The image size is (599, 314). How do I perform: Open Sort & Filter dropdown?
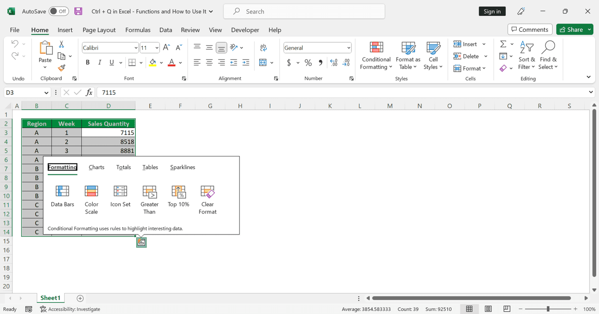tap(526, 56)
